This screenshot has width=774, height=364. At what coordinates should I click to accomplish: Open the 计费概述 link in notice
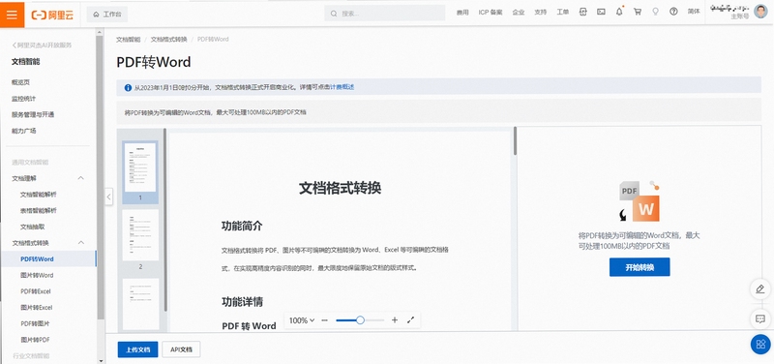[342, 87]
